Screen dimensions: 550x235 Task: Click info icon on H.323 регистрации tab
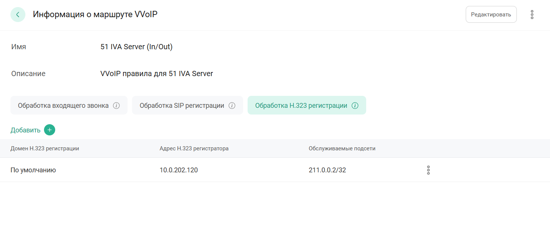coord(355,106)
